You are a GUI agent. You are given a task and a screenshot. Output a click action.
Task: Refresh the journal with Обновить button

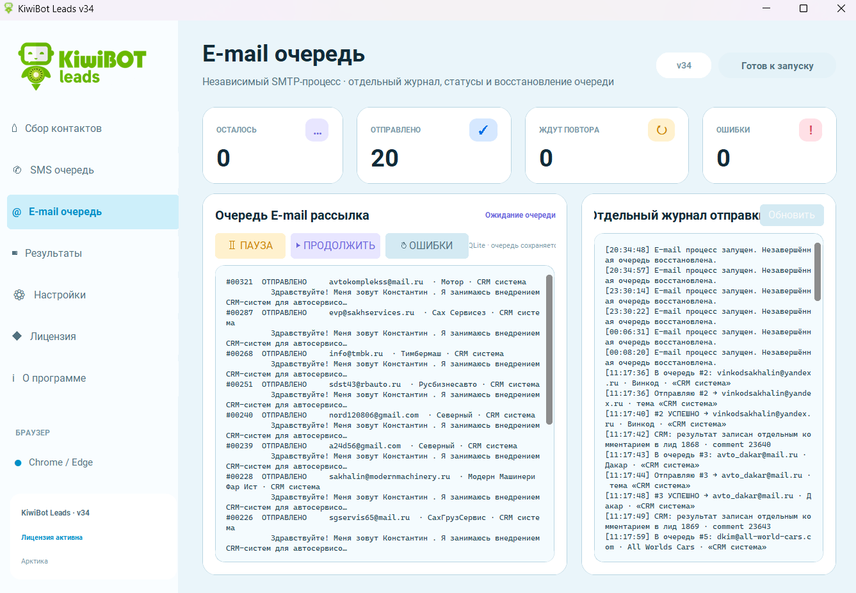tap(791, 215)
